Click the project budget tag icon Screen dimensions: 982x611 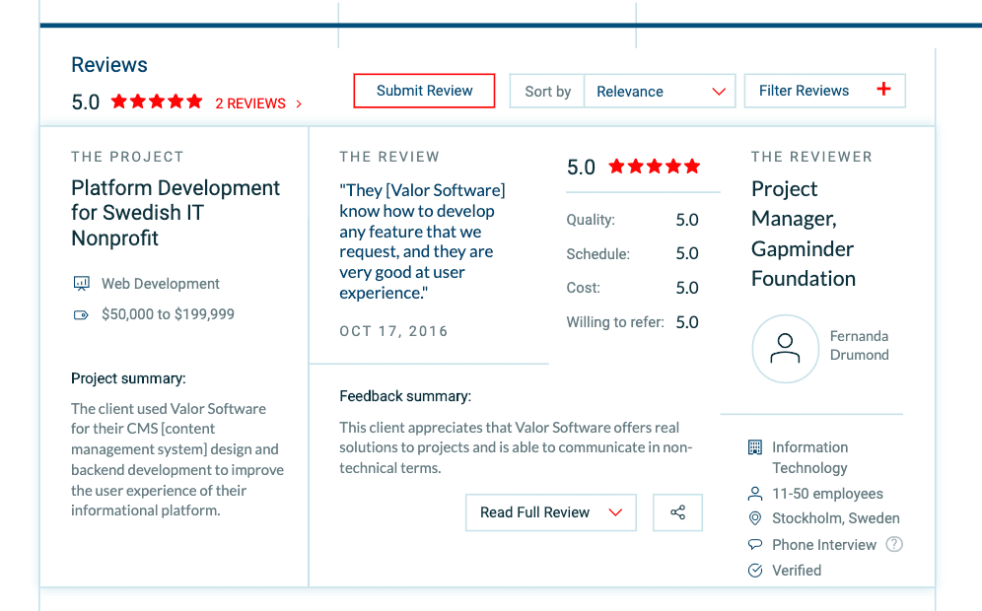tap(82, 315)
